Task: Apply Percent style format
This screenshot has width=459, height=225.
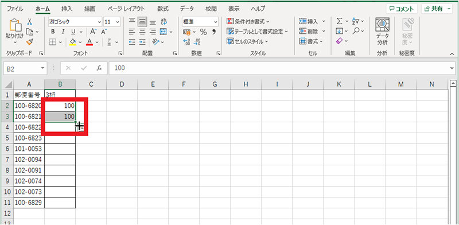Action: pos(204,32)
